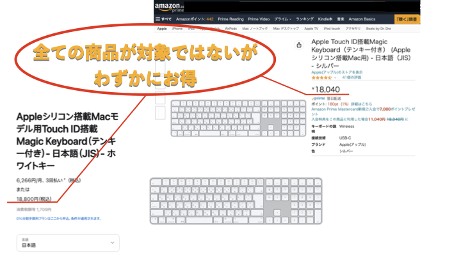Open the 41個の評価 reviews link

[352, 77]
